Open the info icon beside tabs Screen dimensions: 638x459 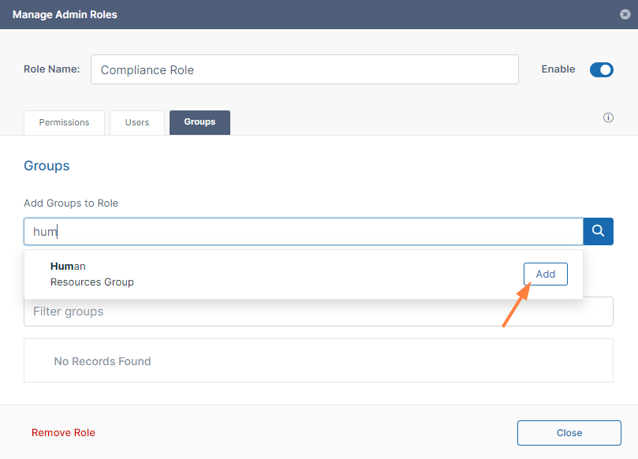pyautogui.click(x=608, y=118)
